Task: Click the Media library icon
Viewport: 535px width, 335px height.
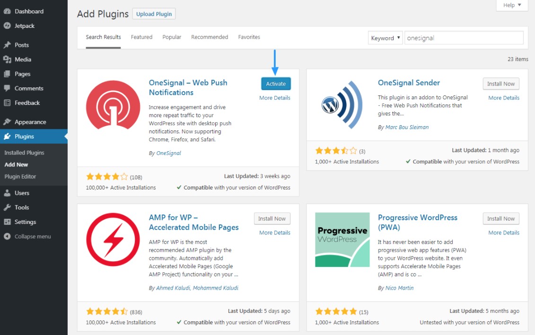Action: (7, 60)
